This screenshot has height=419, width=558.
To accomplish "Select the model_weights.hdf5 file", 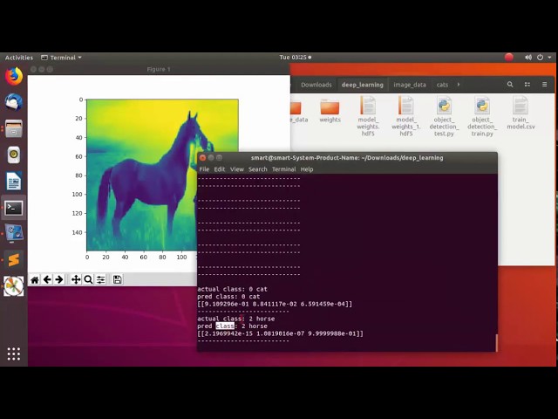I will (368, 116).
